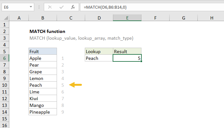Image resolution: width=224 pixels, height=128 pixels.
Task: Select column H header
Action: [212, 19]
